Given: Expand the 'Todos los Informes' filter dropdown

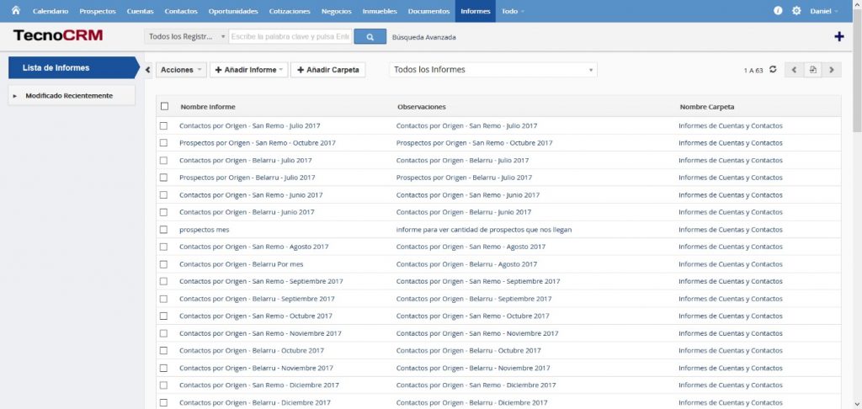Looking at the screenshot, I should [x=492, y=70].
